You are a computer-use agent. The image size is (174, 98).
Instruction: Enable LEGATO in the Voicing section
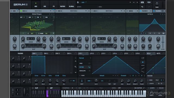click(x=148, y=84)
